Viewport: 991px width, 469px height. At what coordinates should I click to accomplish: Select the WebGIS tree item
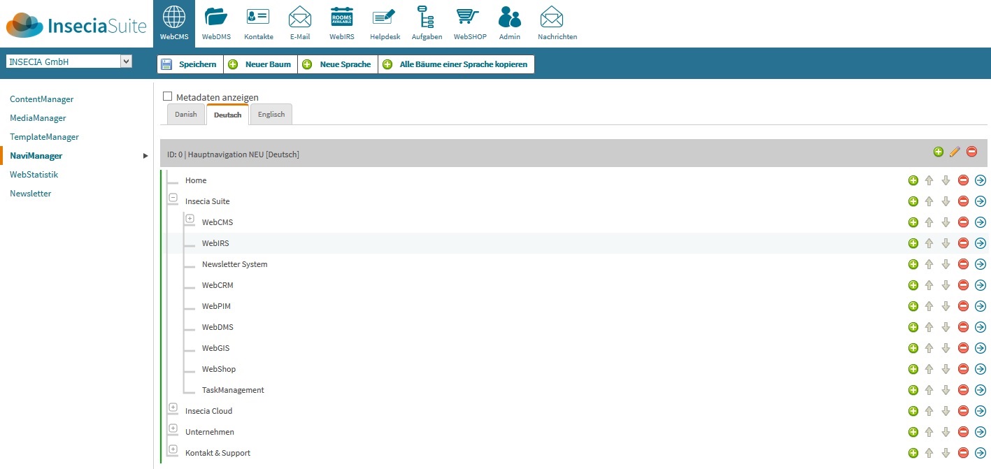click(215, 348)
